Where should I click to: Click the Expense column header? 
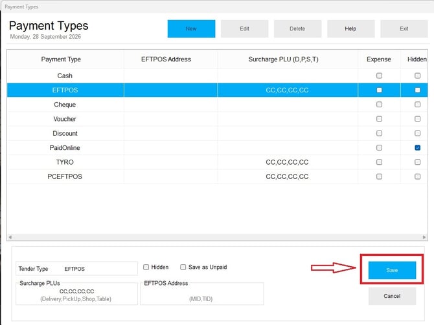[379, 59]
